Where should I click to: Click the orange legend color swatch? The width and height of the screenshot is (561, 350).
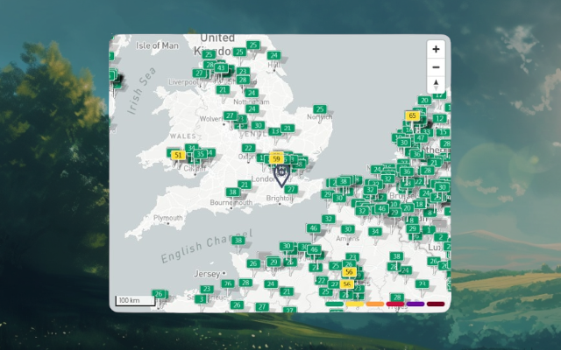coord(375,304)
